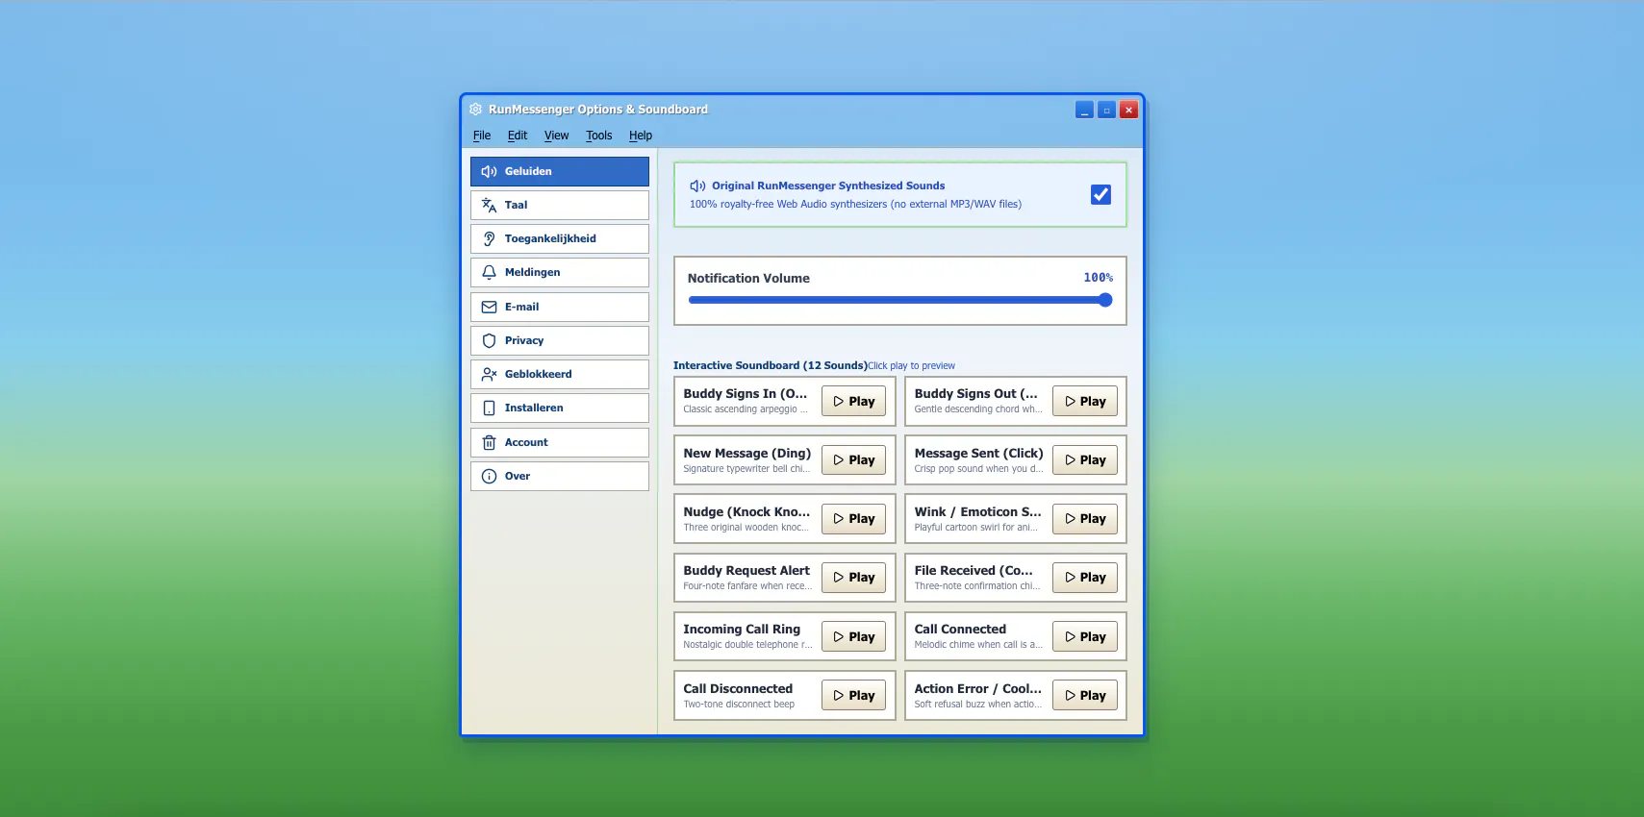Click the "Call Connected" sound title
This screenshot has height=817, width=1644.
[960, 630]
